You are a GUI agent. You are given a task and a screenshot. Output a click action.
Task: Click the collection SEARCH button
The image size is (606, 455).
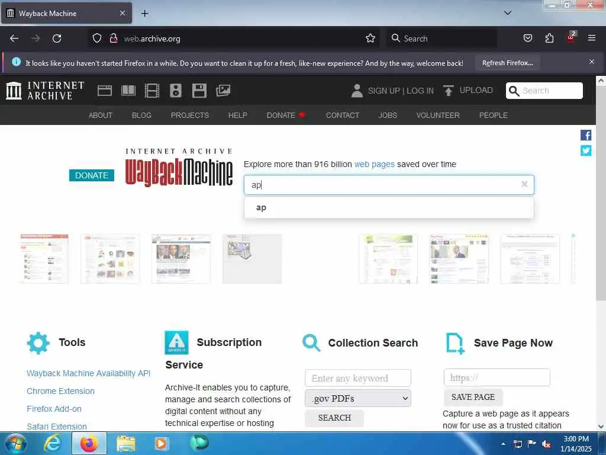click(334, 418)
